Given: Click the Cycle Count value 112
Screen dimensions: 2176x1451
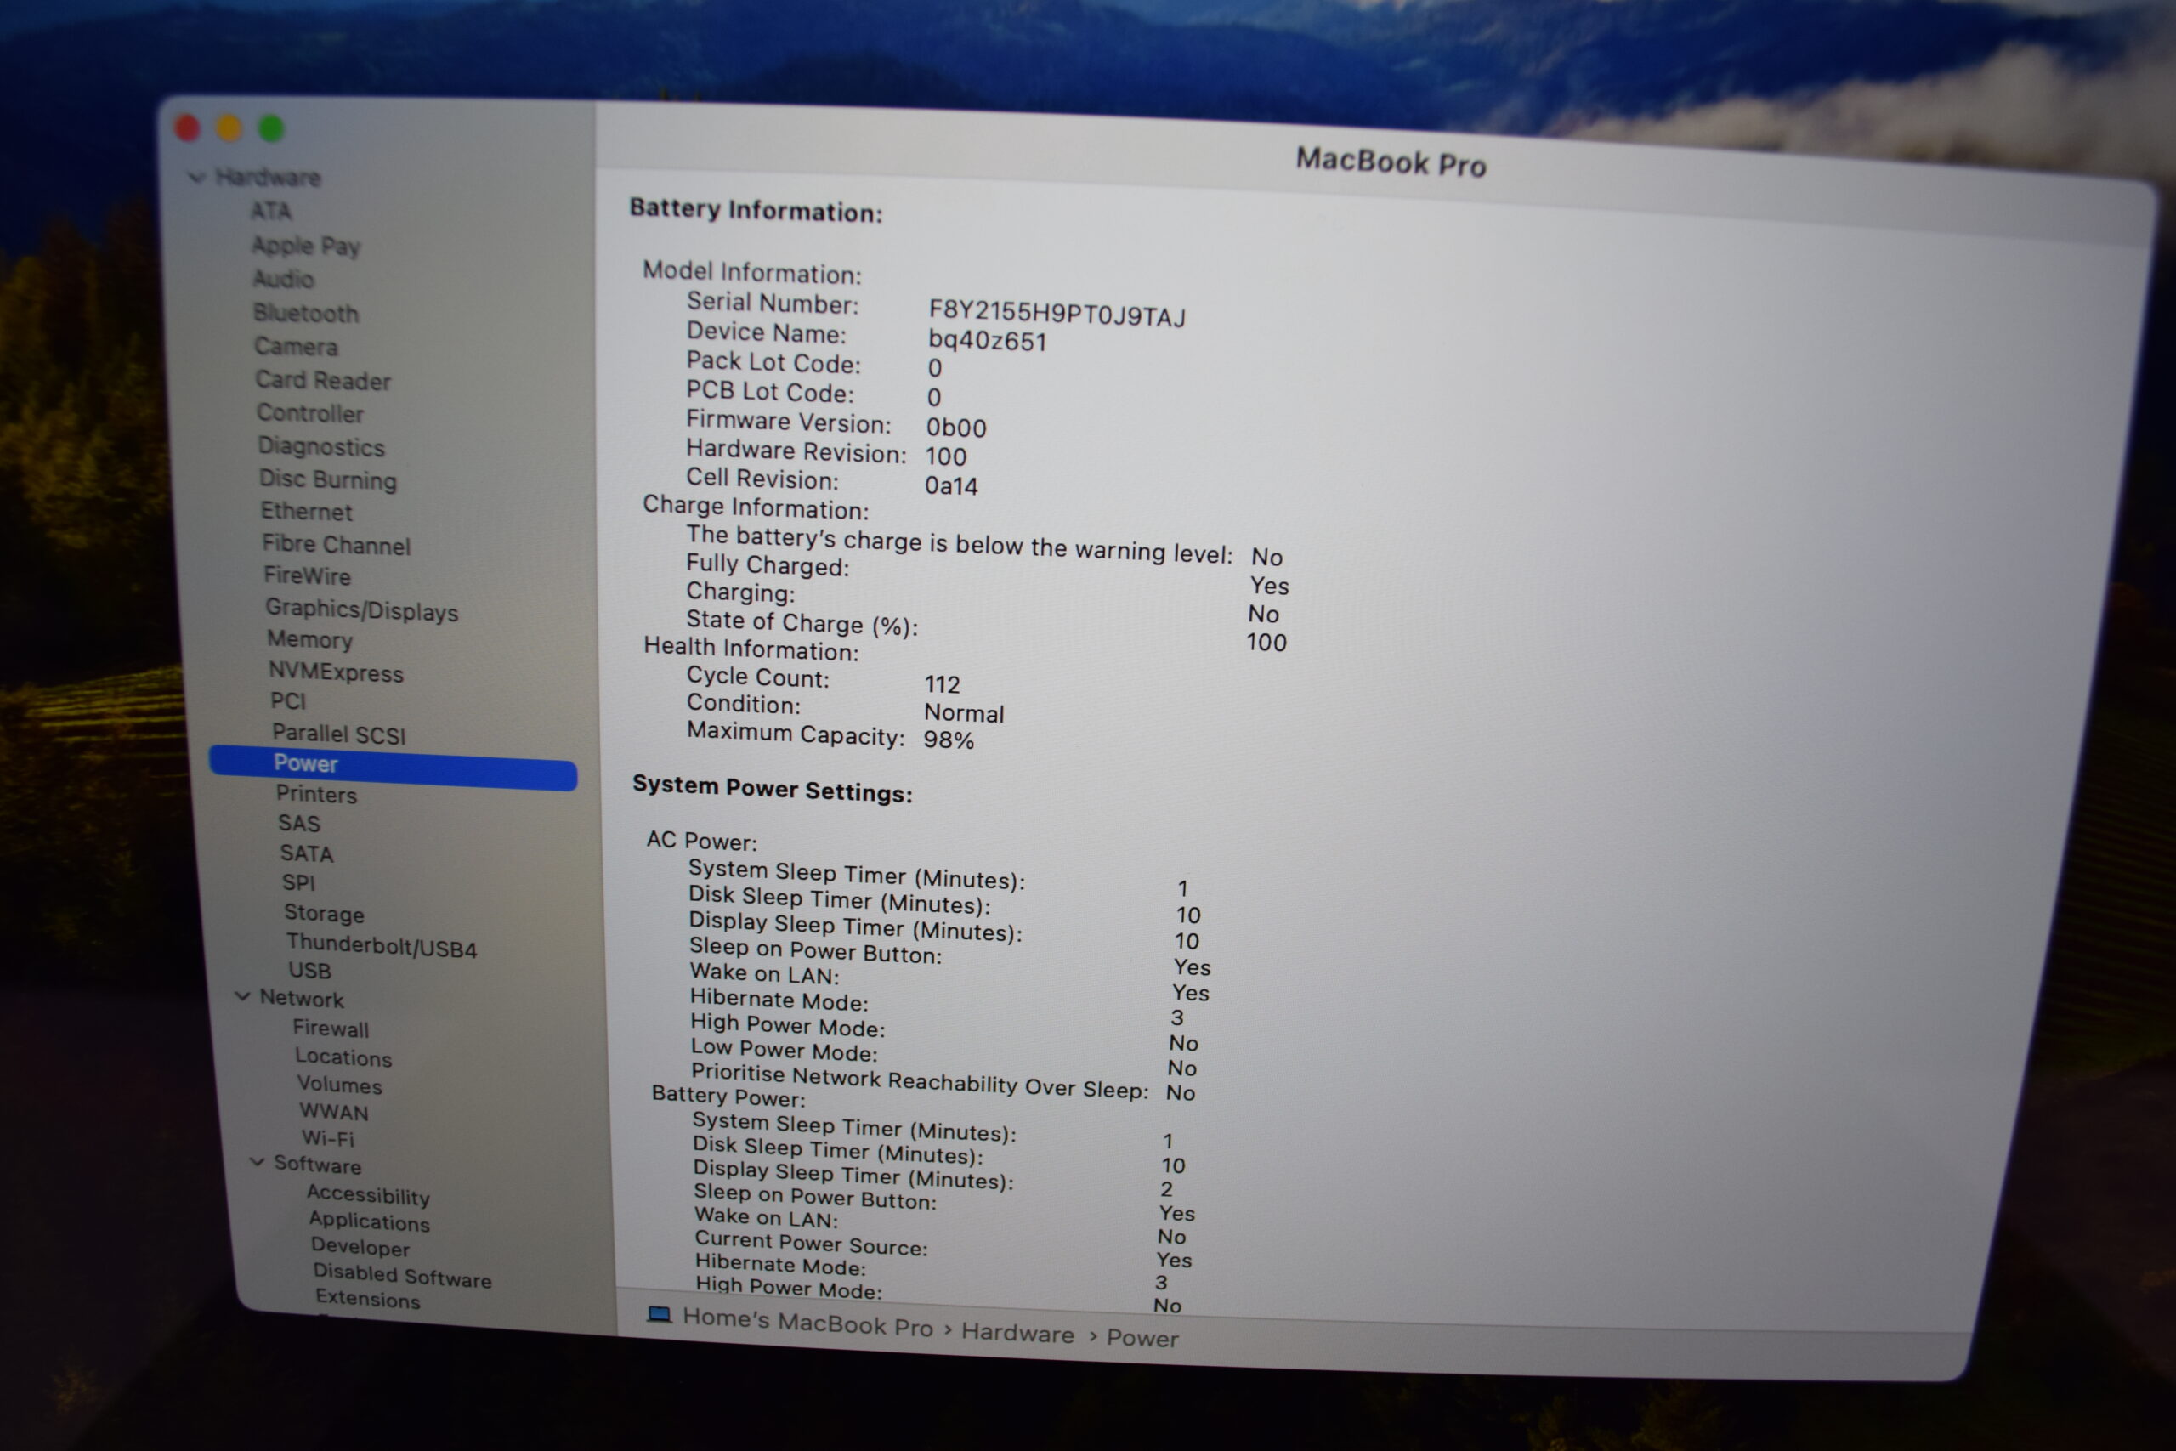Looking at the screenshot, I should click(x=942, y=684).
